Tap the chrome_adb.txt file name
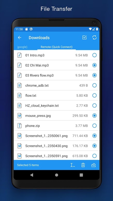This screenshot has height=201, width=113. click(x=37, y=86)
